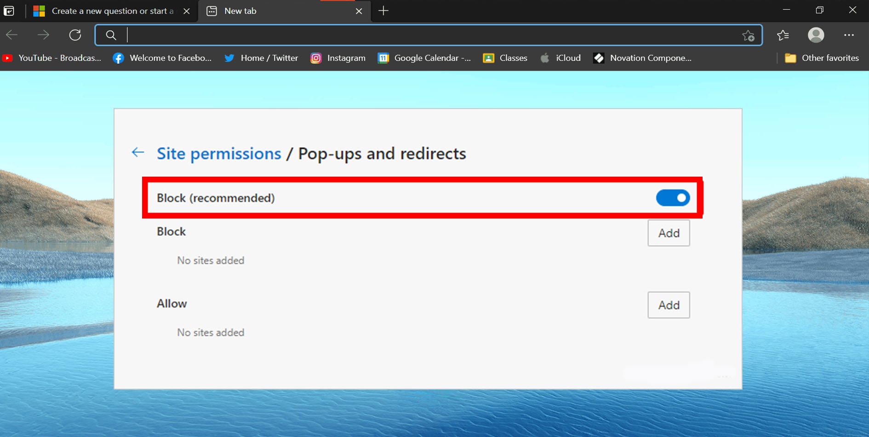Open the user profile icon
869x437 pixels.
click(816, 35)
